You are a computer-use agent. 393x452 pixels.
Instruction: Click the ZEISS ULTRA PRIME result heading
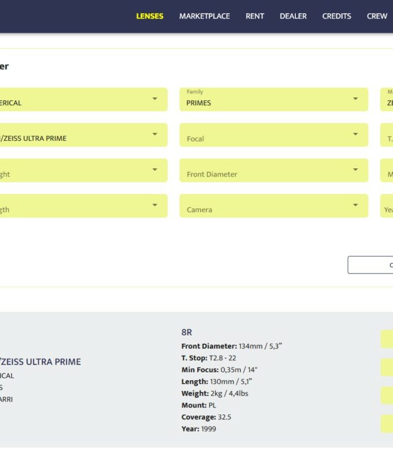40,362
